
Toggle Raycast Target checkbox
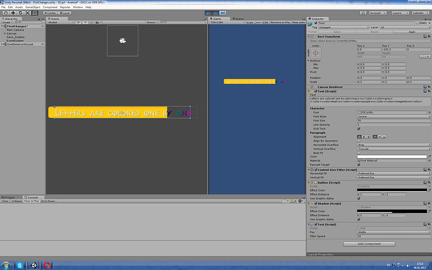click(x=359, y=165)
